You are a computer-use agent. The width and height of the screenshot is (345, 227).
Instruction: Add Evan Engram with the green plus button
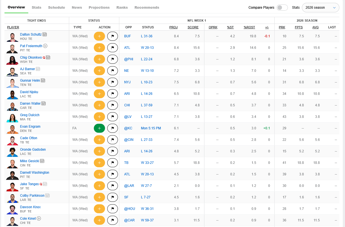point(99,128)
